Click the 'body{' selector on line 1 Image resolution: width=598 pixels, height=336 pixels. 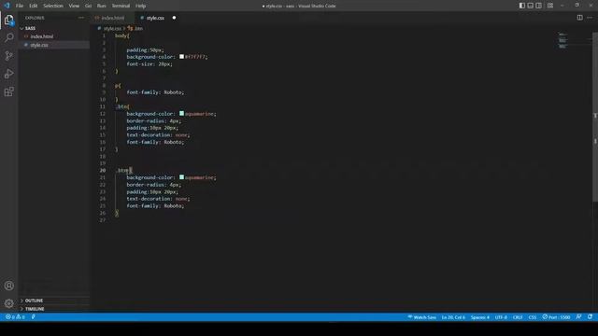[x=122, y=35]
